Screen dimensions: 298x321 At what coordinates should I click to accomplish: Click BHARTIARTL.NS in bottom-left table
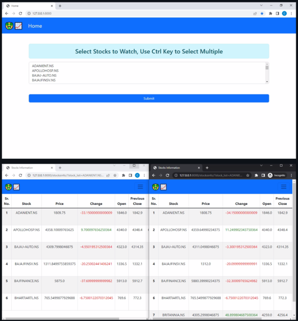coord(26,298)
